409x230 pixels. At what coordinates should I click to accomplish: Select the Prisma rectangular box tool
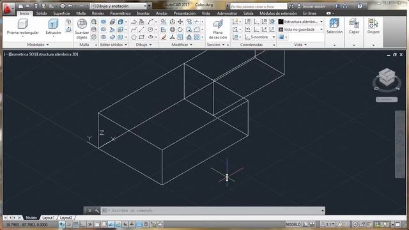22,27
